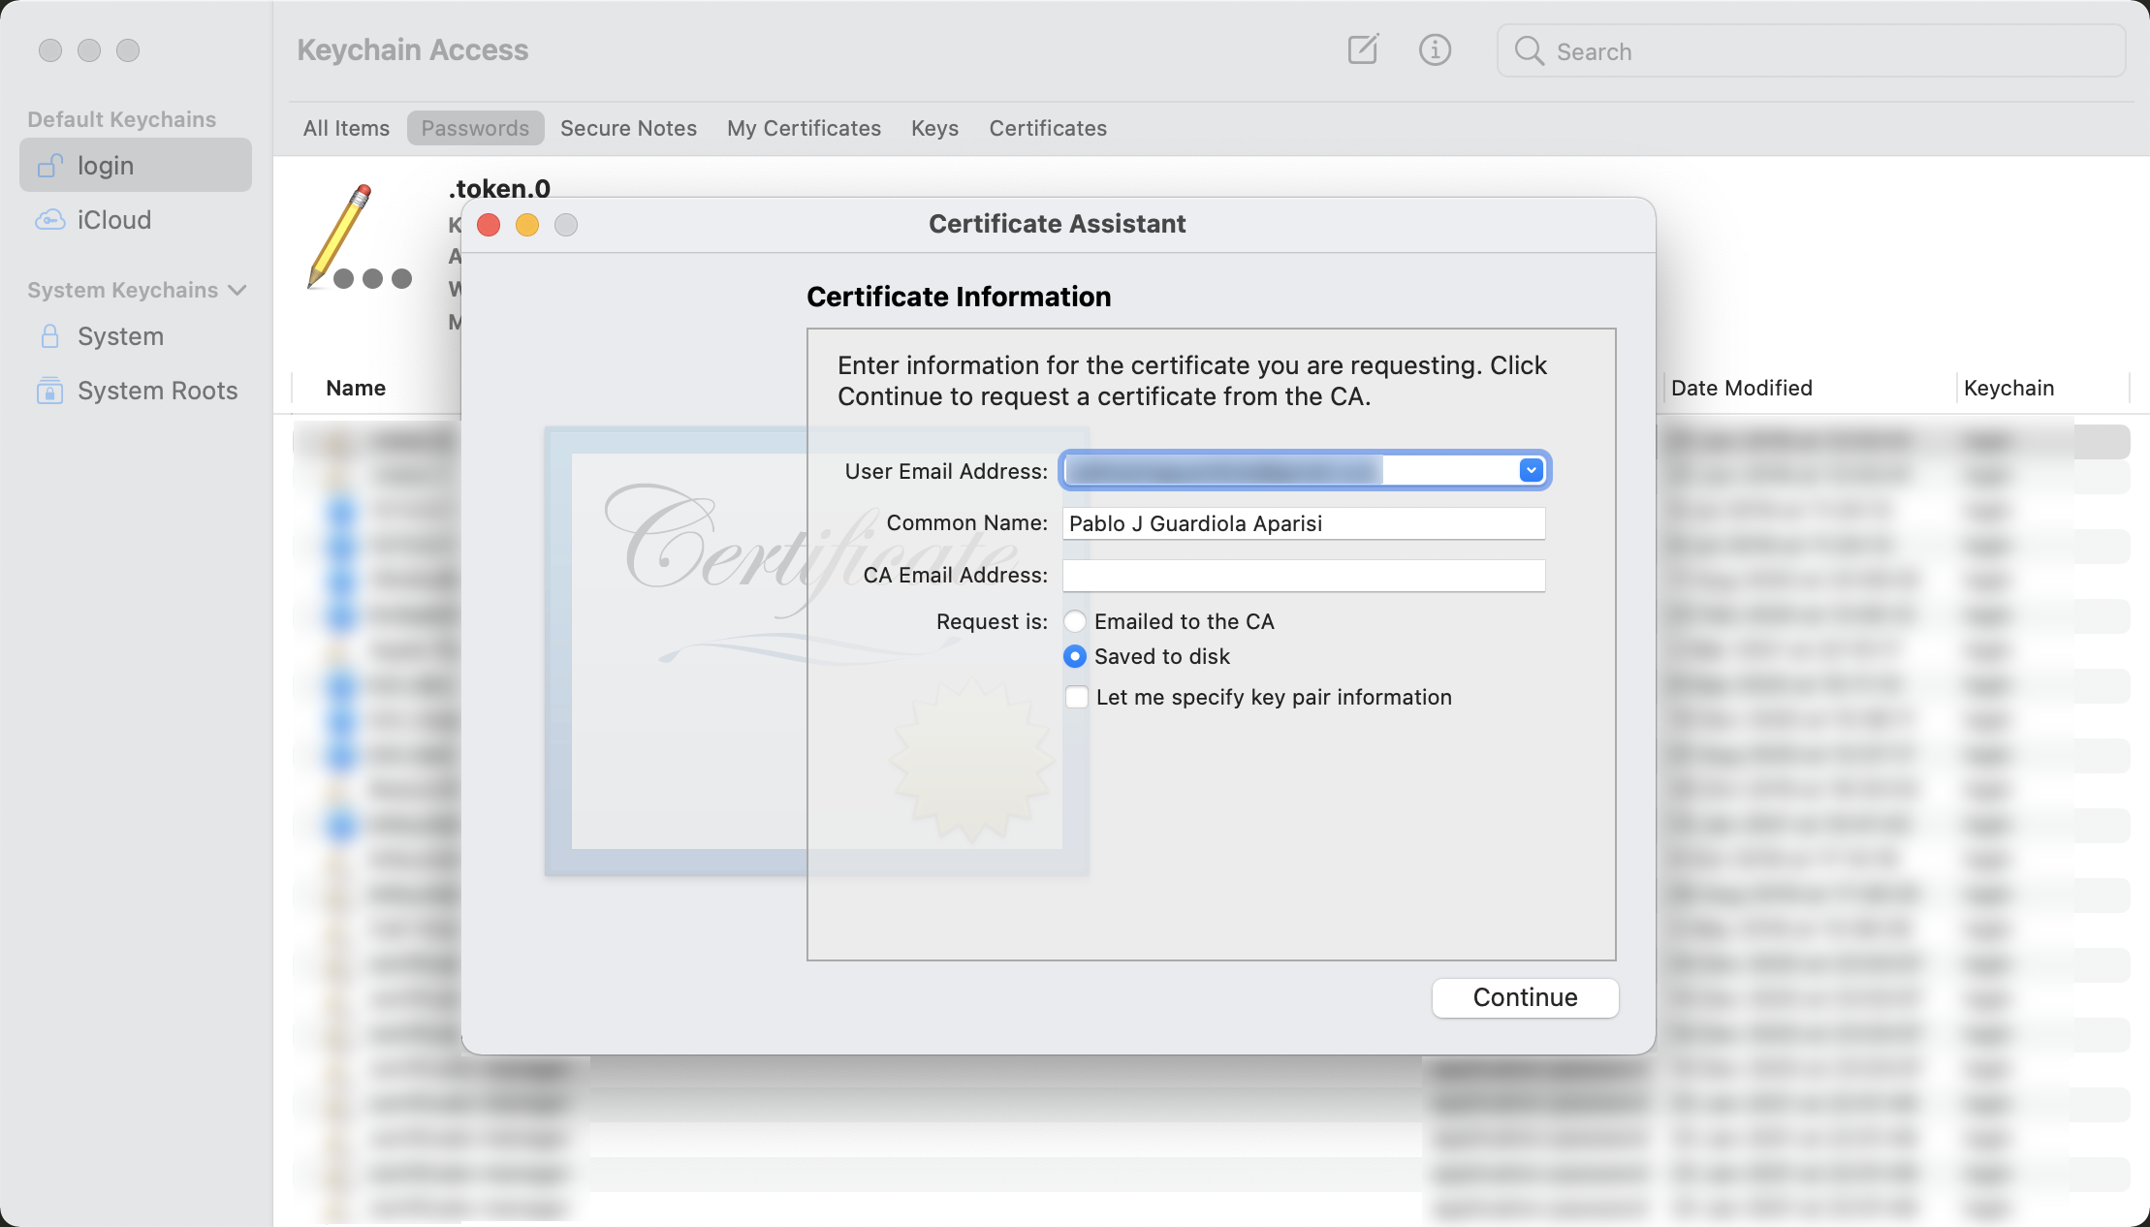2150x1227 pixels.
Task: Open the User Email Address dropdown arrow
Action: coord(1531,470)
